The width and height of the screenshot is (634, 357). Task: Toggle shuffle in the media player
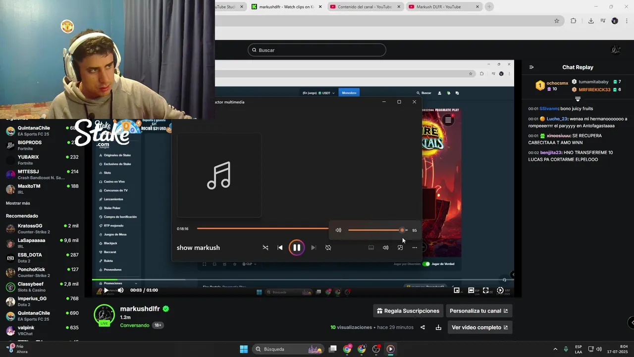click(x=265, y=247)
